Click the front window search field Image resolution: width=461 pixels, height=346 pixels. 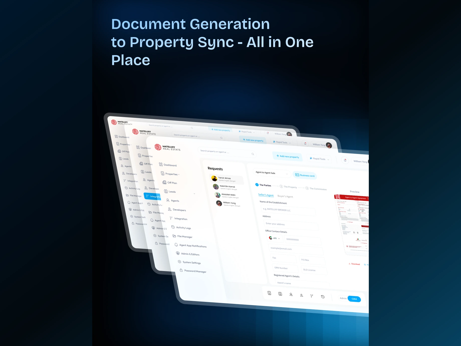tap(227, 152)
